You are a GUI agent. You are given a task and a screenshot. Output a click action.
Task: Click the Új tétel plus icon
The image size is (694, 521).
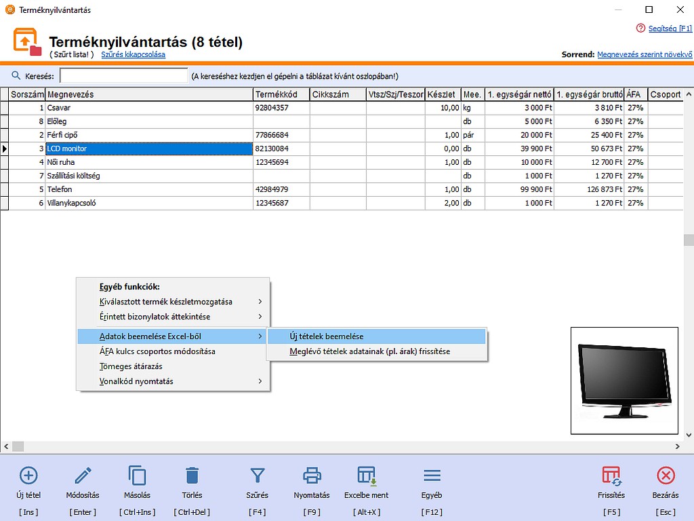(30, 476)
